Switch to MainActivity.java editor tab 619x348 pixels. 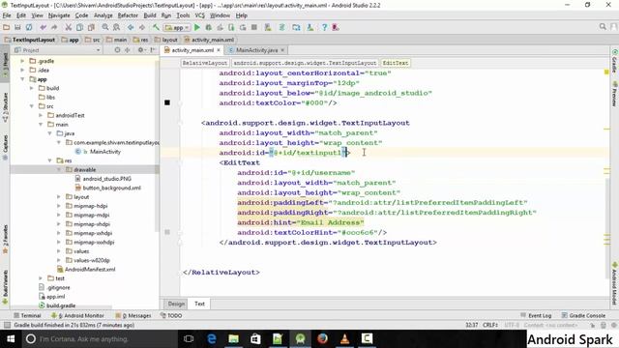pos(256,50)
